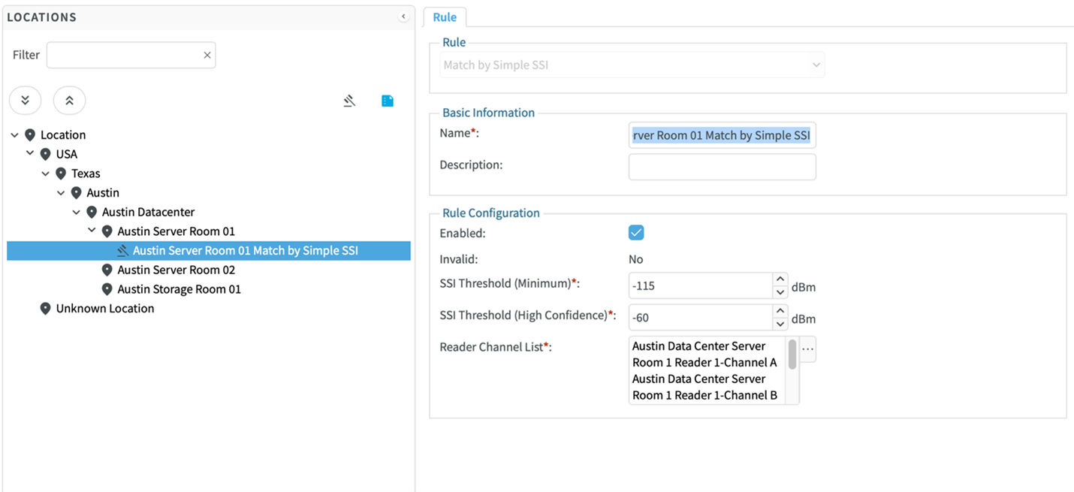Open the Match by Simple SSI dropdown
Screen dimensions: 1074x492
point(632,65)
